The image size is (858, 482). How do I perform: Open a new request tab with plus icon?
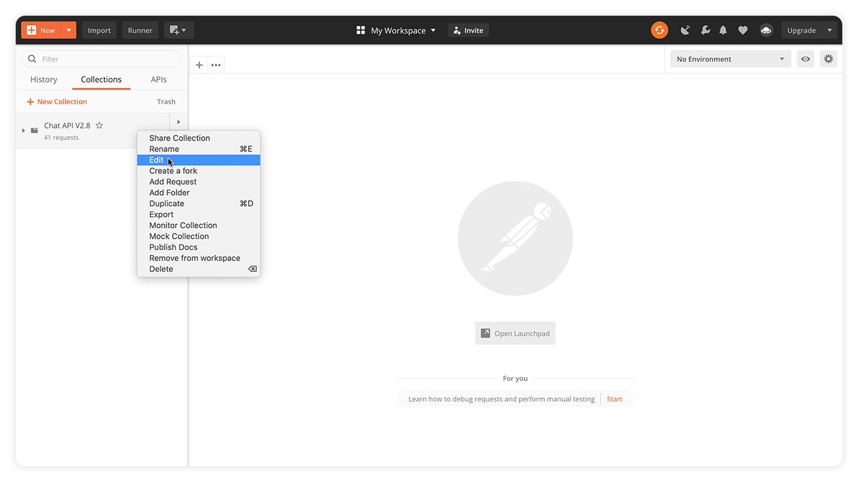199,65
